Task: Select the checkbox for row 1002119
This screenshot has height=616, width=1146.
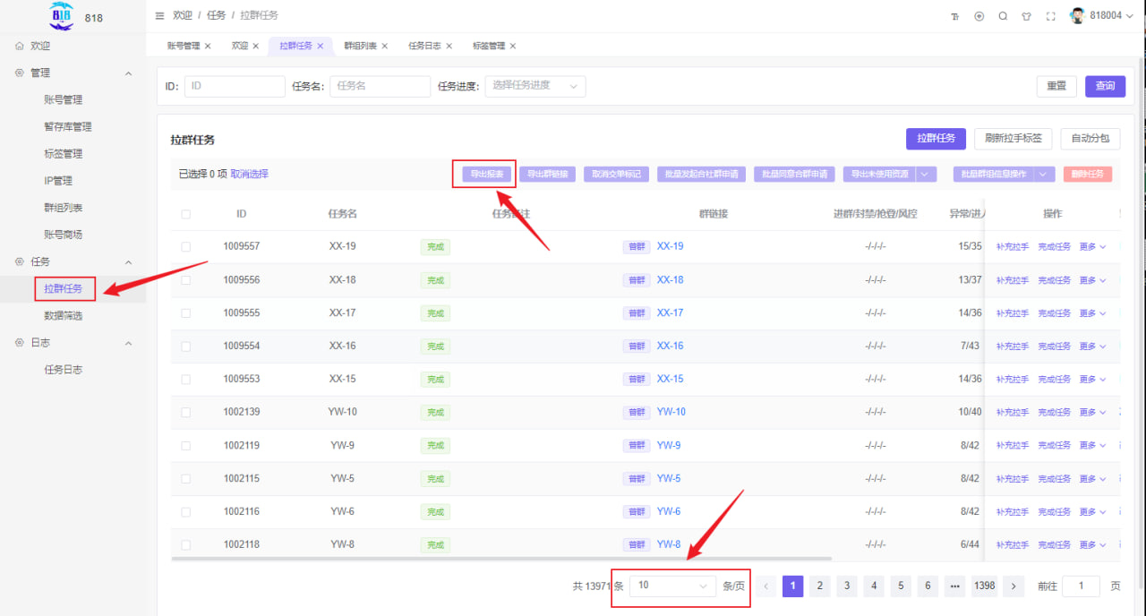Action: (186, 445)
